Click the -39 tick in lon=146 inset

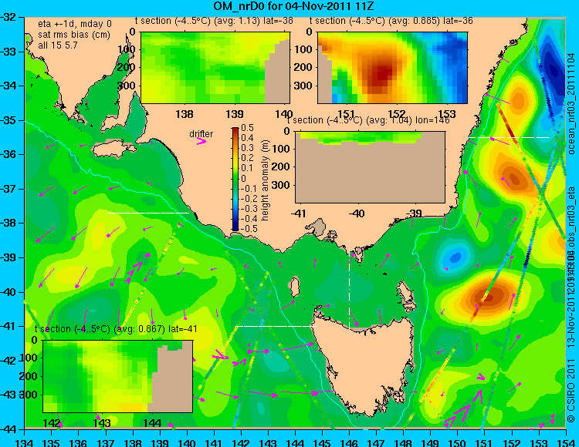tap(414, 213)
